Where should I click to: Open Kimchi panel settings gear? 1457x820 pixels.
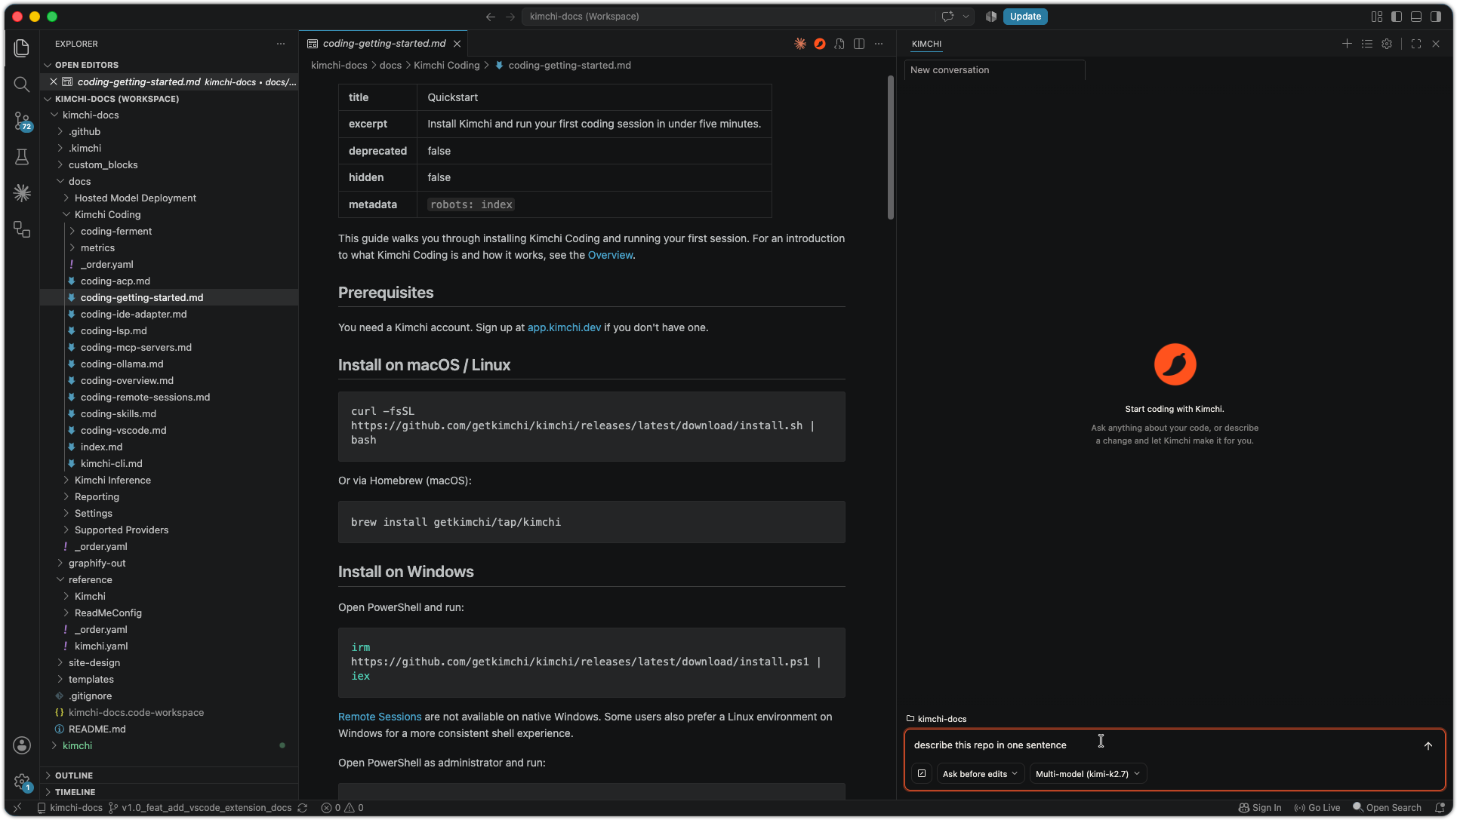coord(1387,44)
